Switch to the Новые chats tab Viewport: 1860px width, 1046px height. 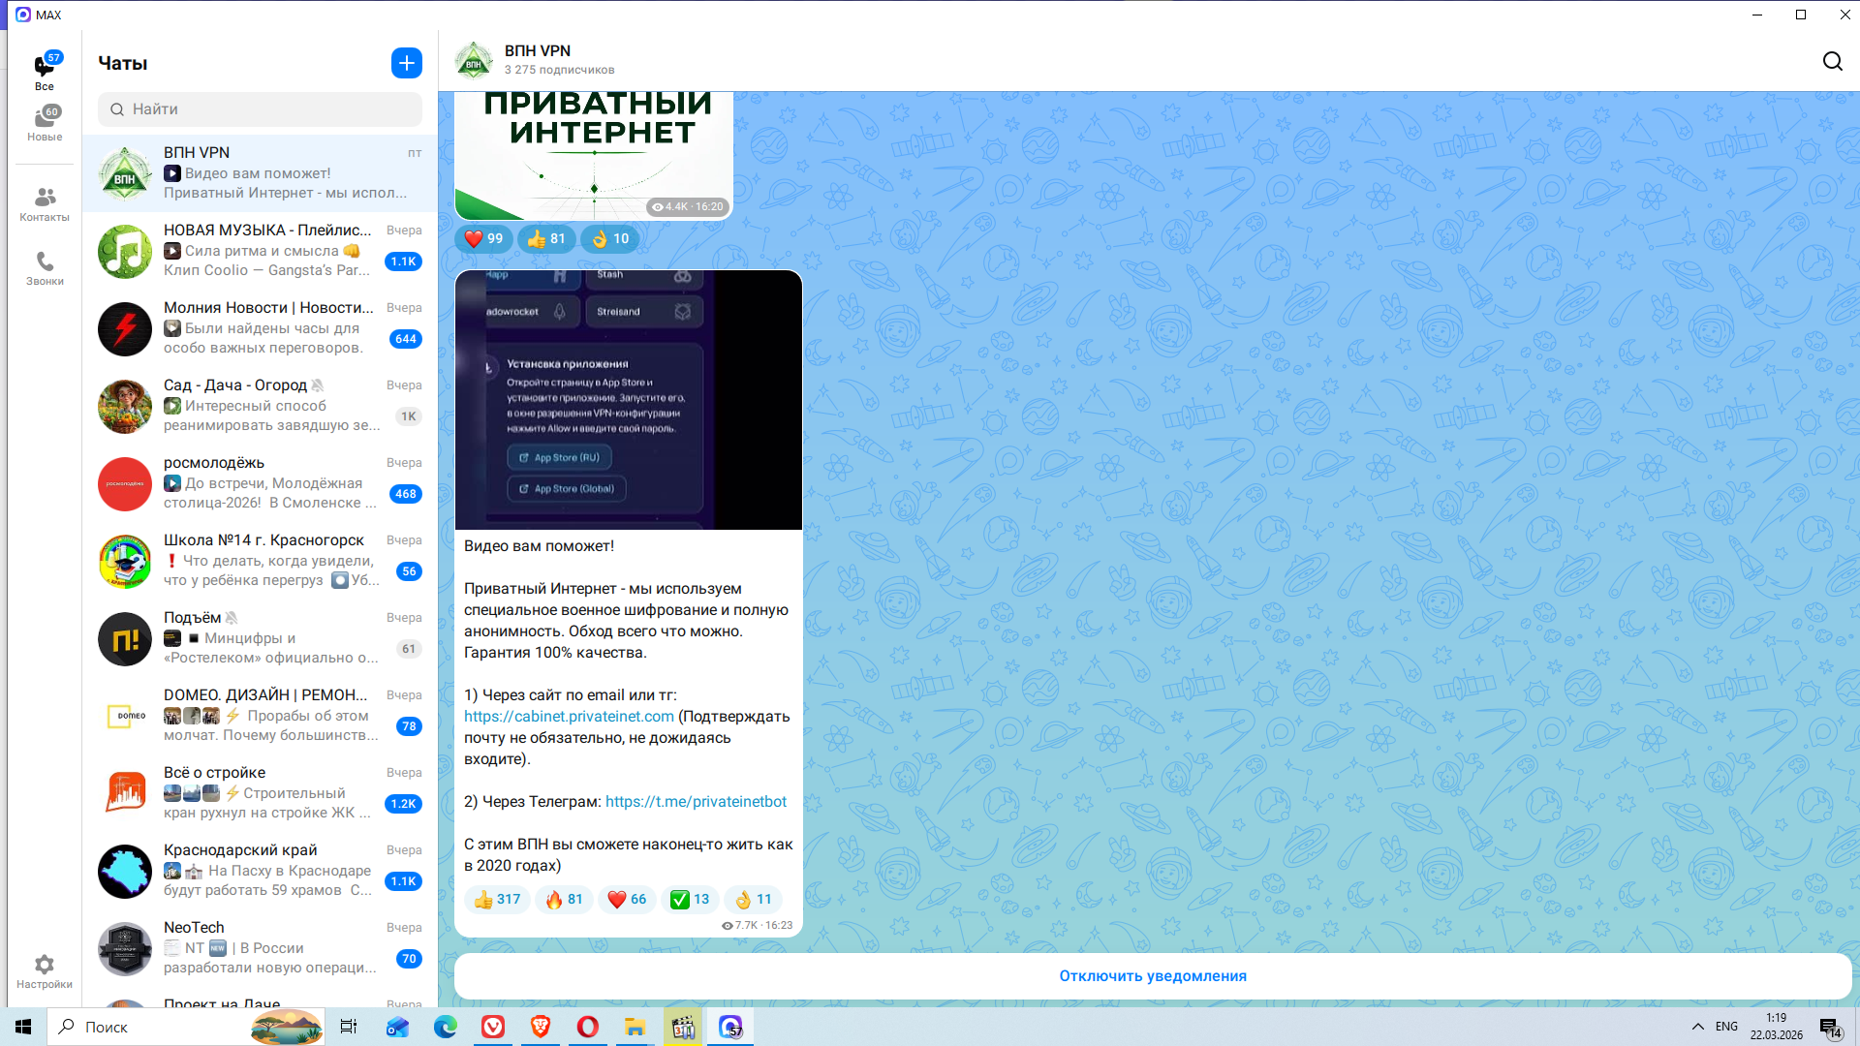coord(45,123)
